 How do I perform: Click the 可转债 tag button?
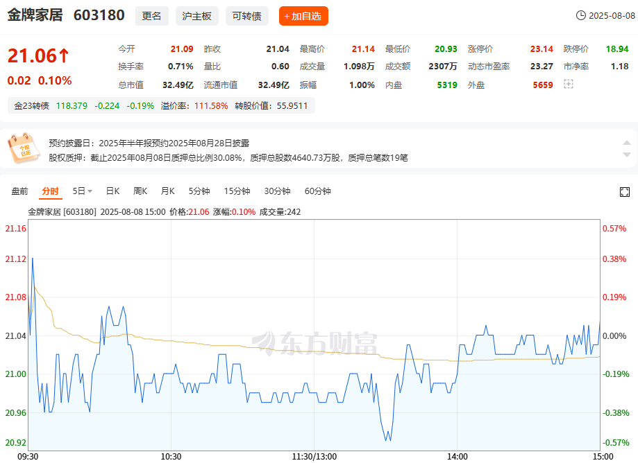tap(247, 16)
